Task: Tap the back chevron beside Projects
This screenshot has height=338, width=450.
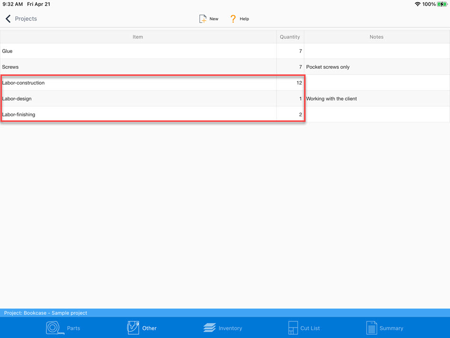Action: [8, 19]
